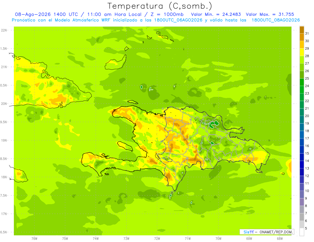Click the title 'Temperatura (C,somb.)'
The image size is (314, 242).
pos(160,6)
